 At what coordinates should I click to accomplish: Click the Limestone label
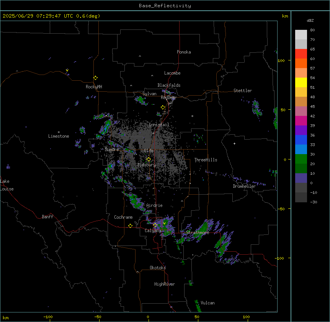(x=59, y=136)
